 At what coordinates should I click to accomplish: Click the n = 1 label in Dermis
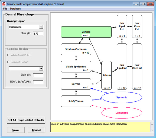point(86,87)
